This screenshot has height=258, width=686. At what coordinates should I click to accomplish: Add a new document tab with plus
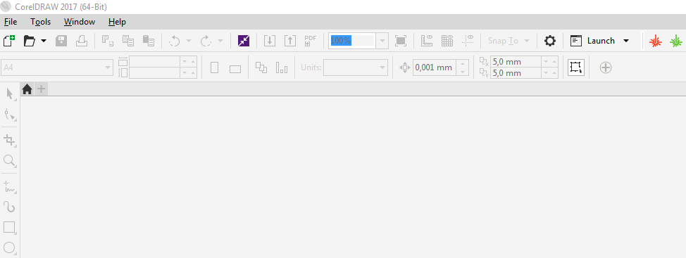pyautogui.click(x=41, y=89)
